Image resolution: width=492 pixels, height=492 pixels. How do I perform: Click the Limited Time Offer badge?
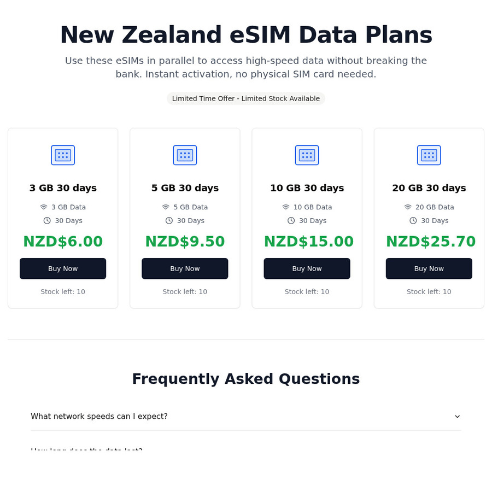245,98
